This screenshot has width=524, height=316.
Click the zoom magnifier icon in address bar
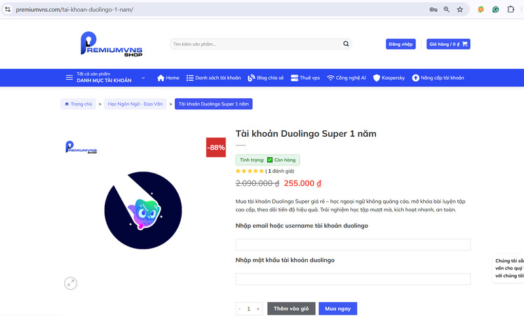(447, 10)
